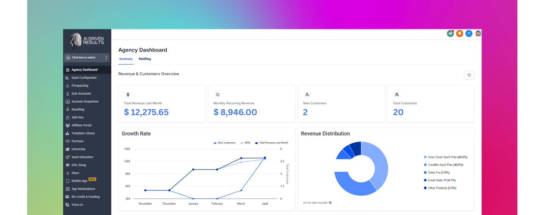Click the green megaphone announcements icon
This screenshot has height=215, width=545.
coord(450,34)
